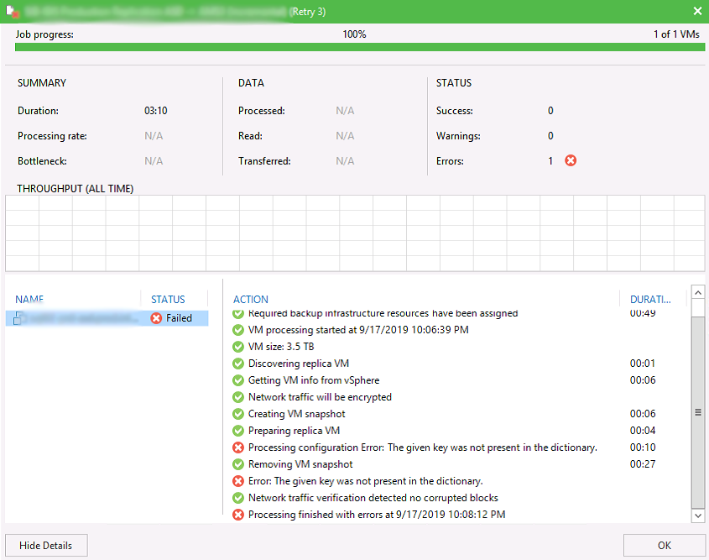The image size is (709, 560).
Task: Select the 'Network traffic will be encrypted' log entry
Action: [x=320, y=397]
